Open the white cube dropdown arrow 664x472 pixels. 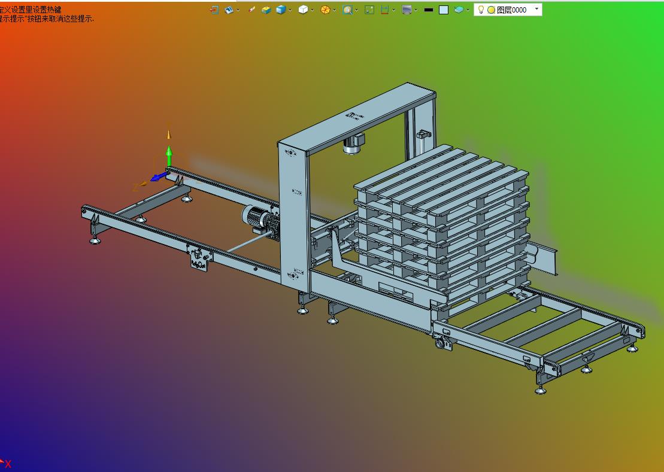[313, 10]
